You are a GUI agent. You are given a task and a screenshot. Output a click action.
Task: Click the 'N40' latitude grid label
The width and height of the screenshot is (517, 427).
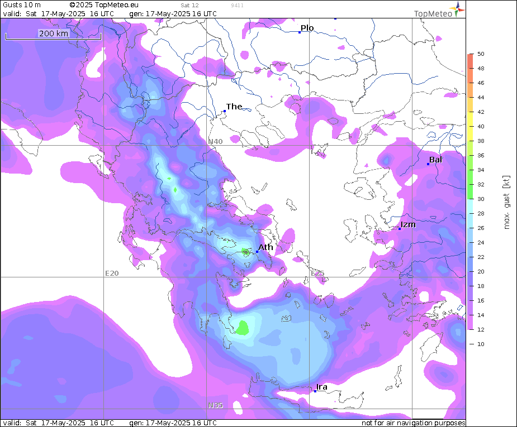coord(215,142)
